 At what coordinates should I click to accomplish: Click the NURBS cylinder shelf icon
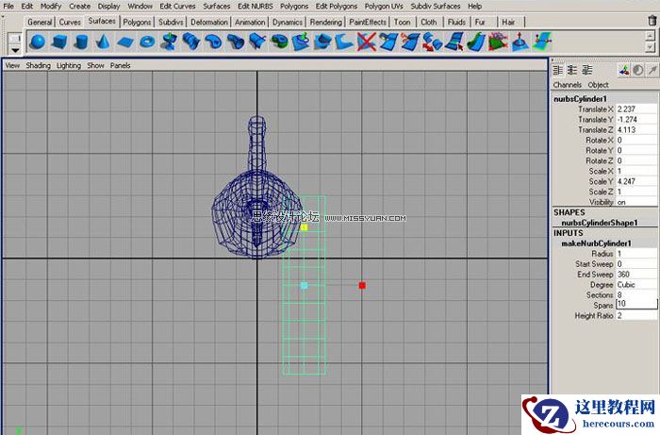pos(81,42)
